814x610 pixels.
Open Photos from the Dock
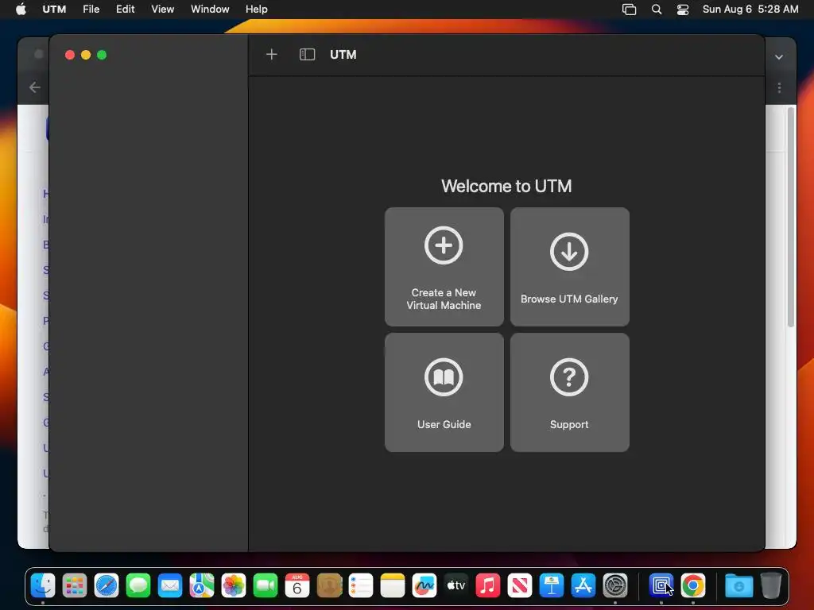[234, 585]
